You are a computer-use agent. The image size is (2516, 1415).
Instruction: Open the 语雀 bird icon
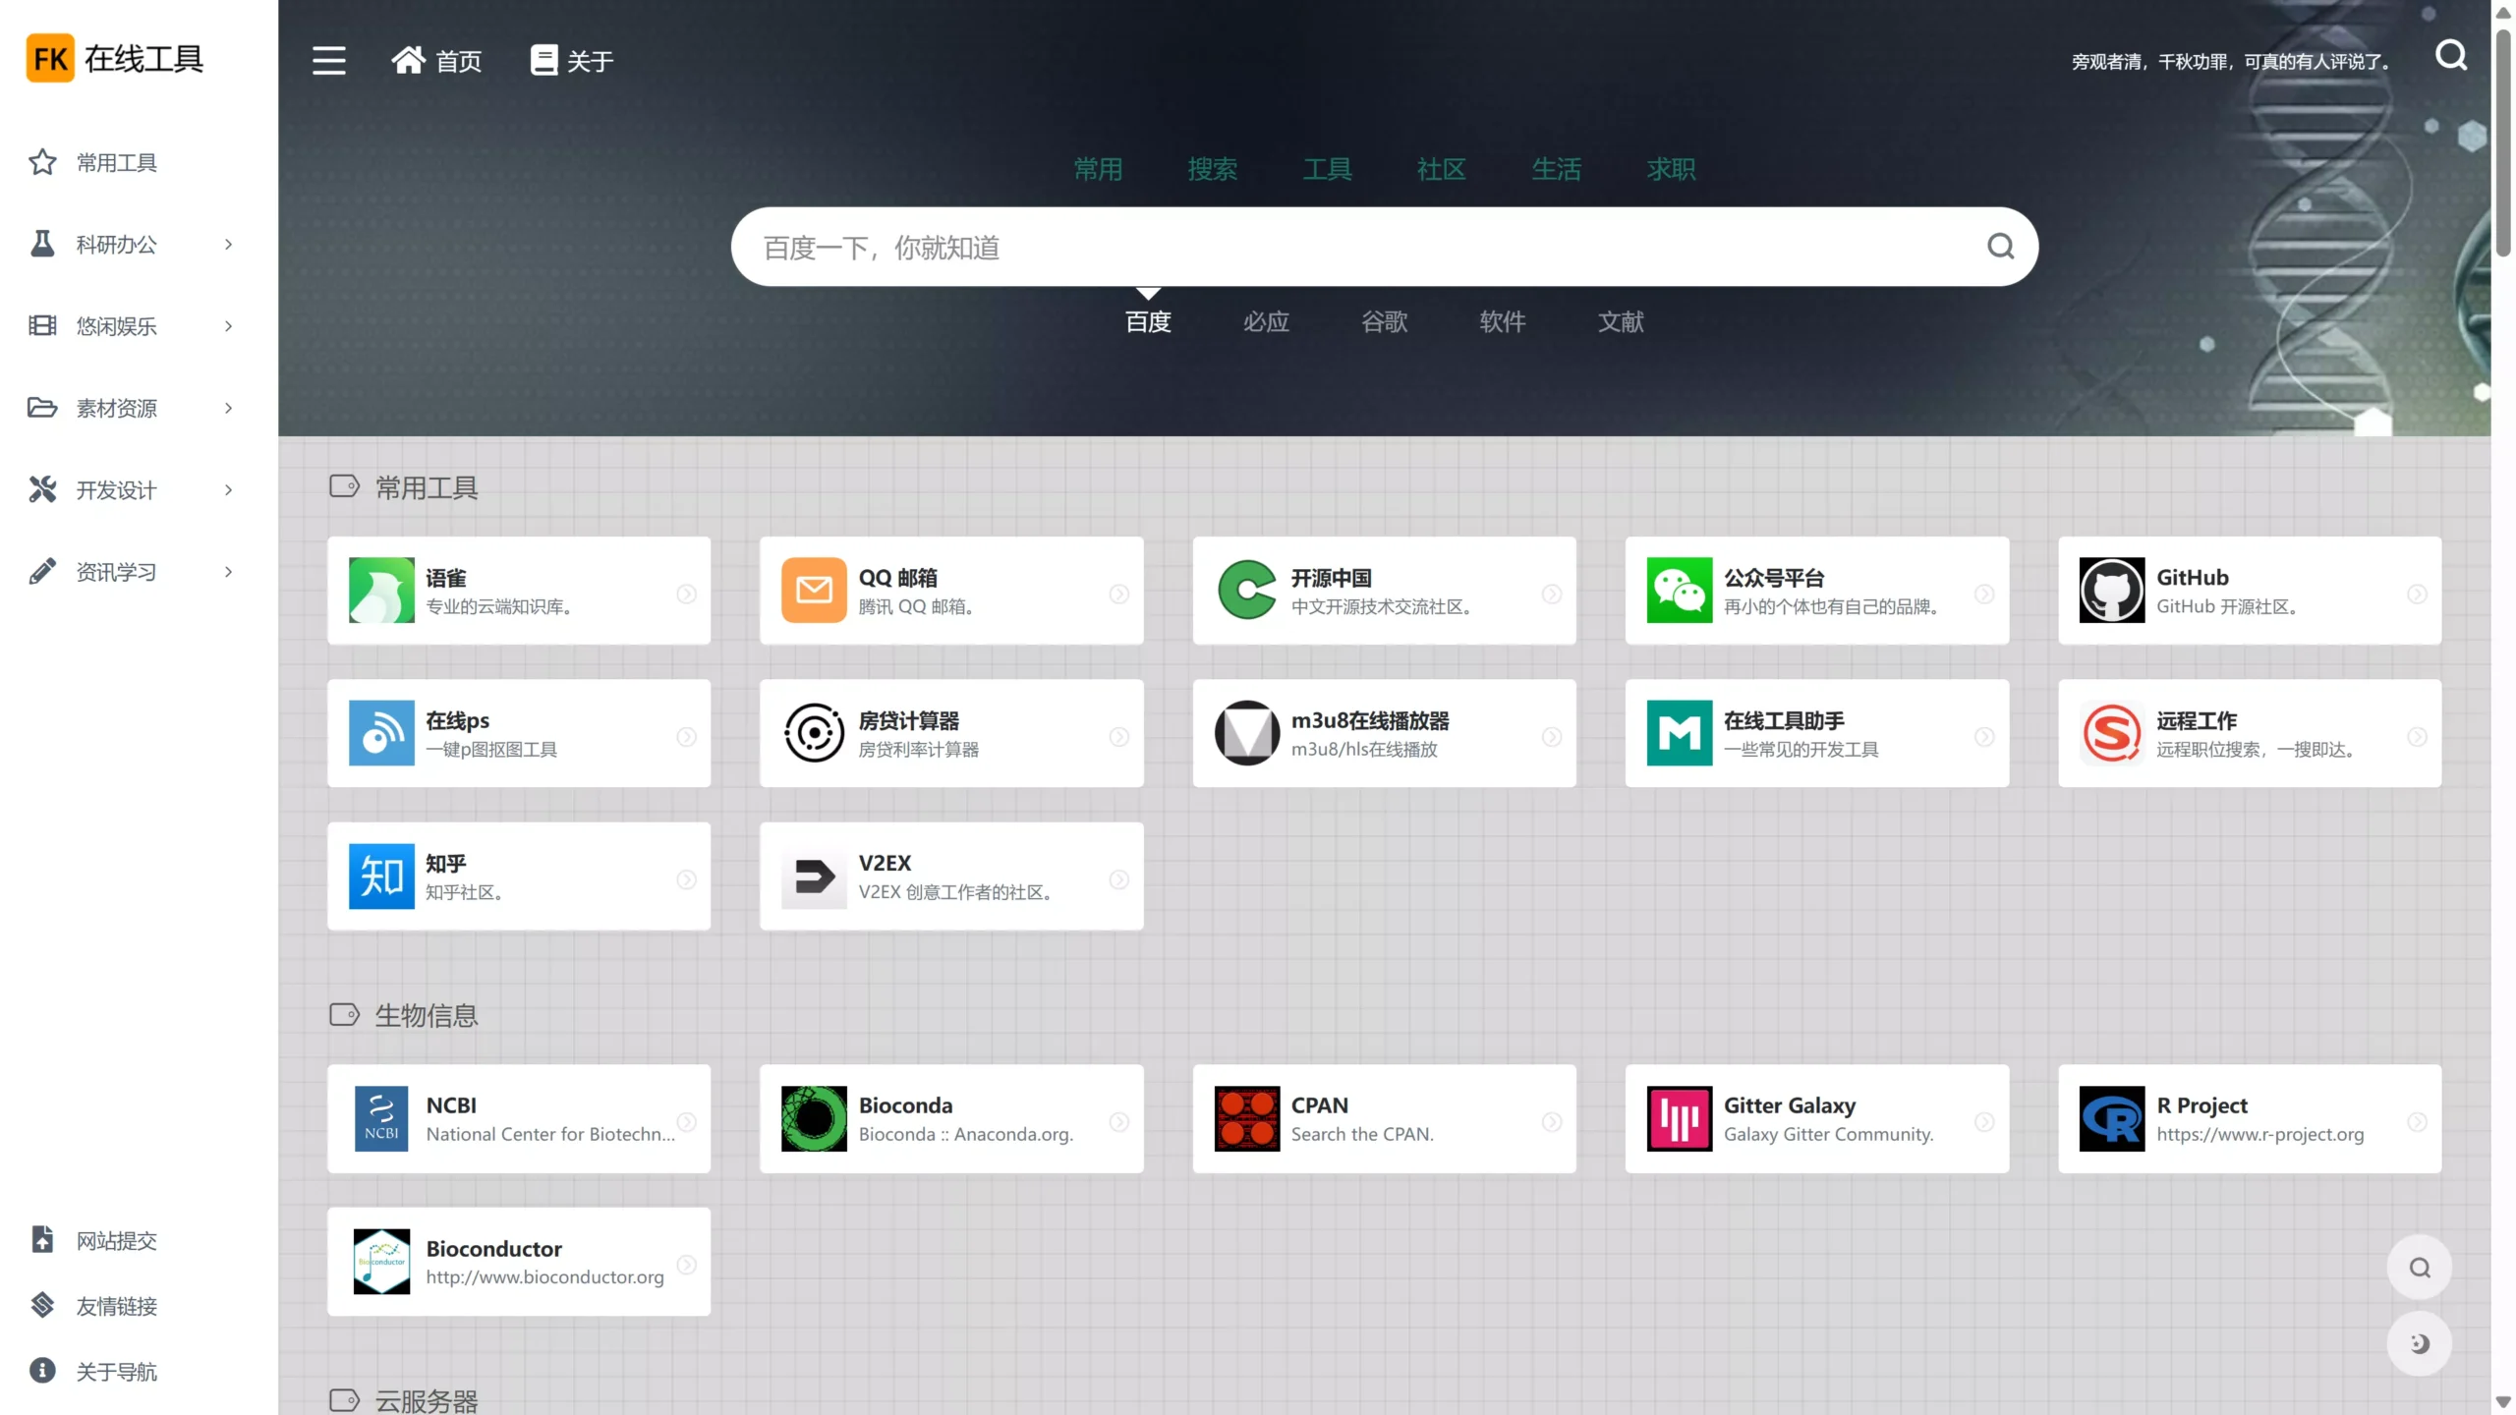click(381, 591)
